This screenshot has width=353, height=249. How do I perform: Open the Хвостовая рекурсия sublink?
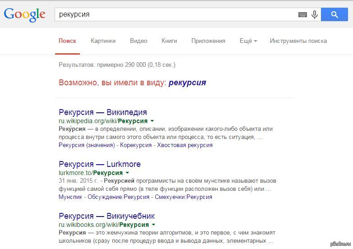[x=185, y=145]
